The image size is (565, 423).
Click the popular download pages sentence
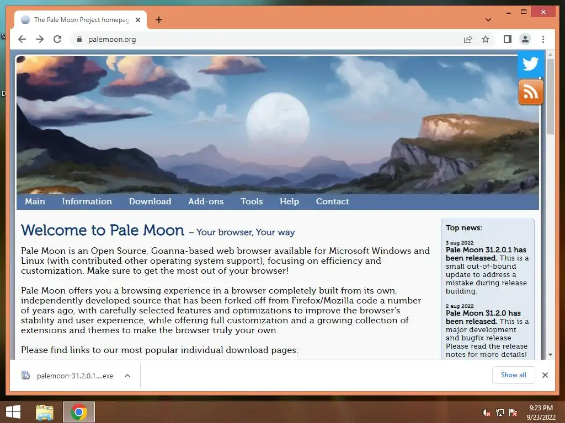(x=159, y=350)
